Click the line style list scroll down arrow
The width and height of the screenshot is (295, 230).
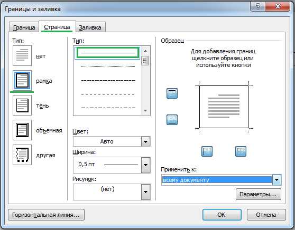(x=145, y=111)
